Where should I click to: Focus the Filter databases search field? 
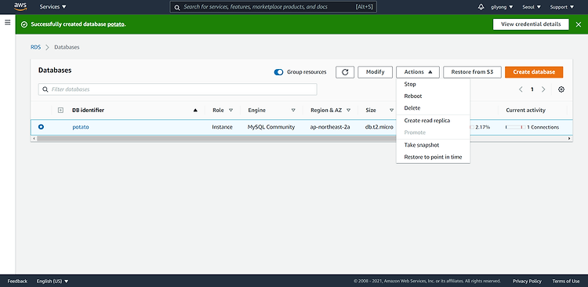tap(177, 89)
